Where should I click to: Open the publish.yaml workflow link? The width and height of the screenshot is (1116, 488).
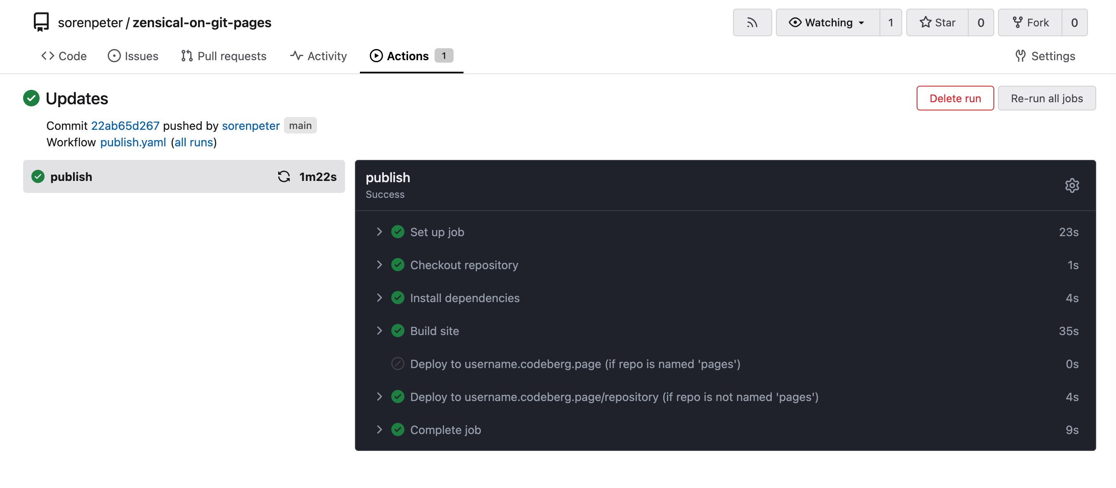pyautogui.click(x=133, y=142)
